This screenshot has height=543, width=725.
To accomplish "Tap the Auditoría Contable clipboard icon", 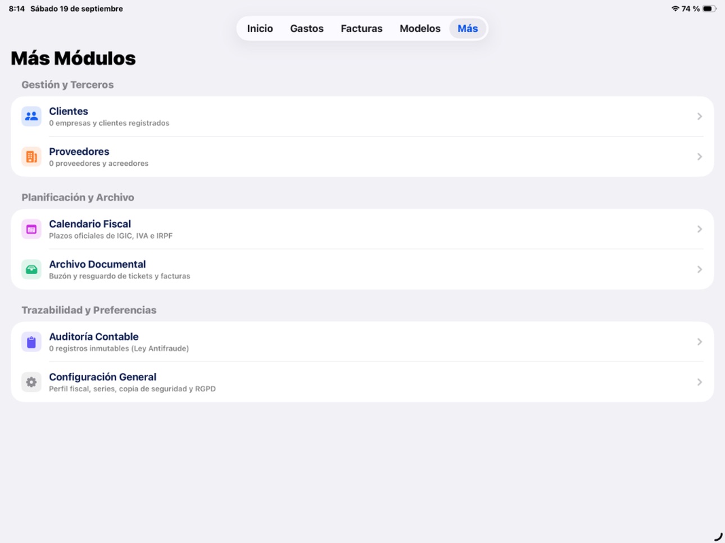I will (x=31, y=342).
